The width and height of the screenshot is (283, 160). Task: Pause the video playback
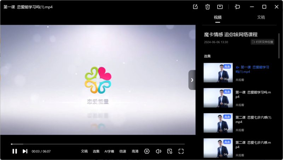tap(15, 151)
